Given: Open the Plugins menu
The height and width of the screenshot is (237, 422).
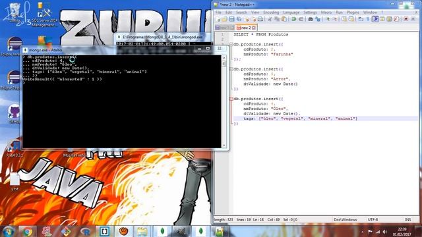Looking at the screenshot, I should 353,13.
